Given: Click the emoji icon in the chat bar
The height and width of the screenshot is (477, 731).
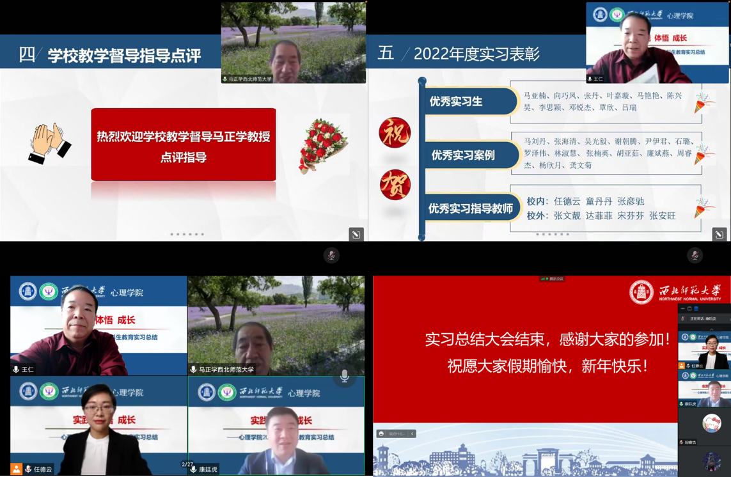Looking at the screenshot, I should [x=382, y=434].
